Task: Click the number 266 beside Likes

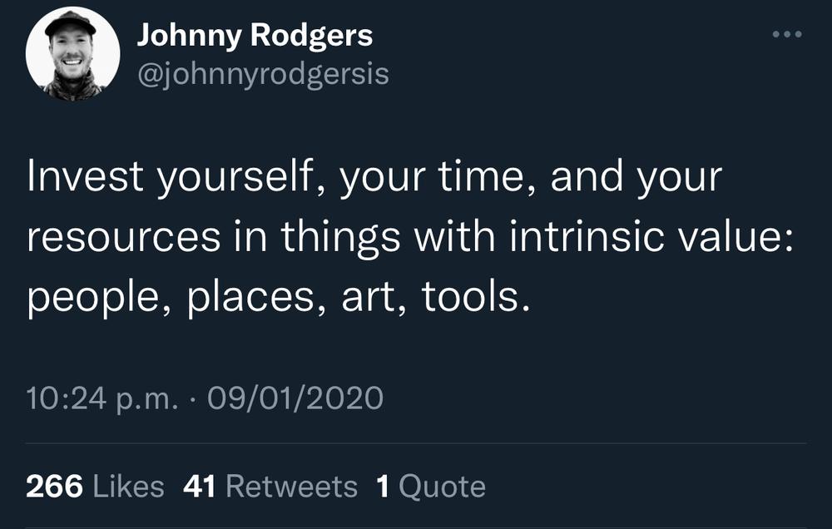Action: (x=54, y=487)
